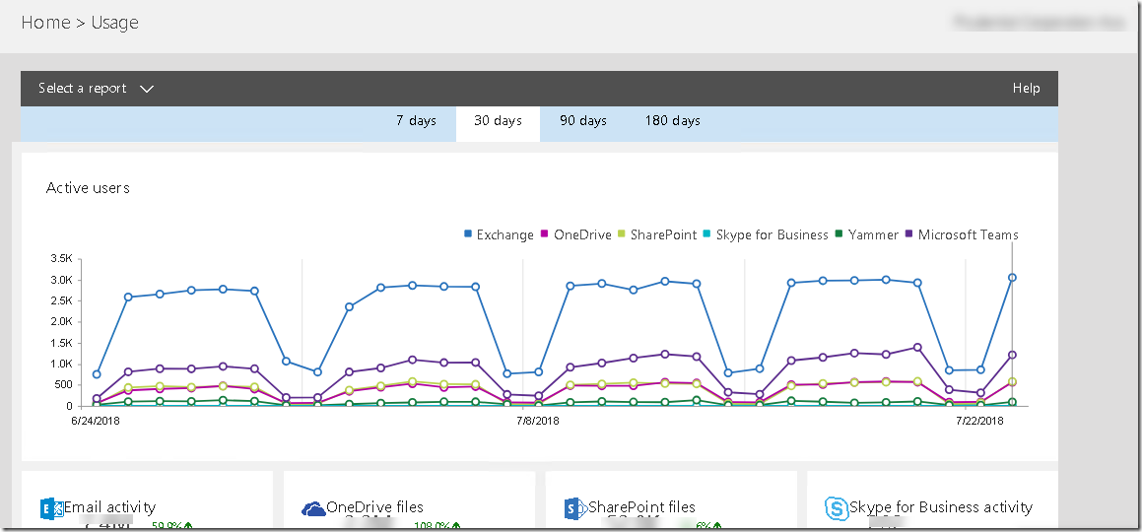Toggle Exchange series in chart legend
This screenshot has width=1142, height=532.
pyautogui.click(x=499, y=234)
